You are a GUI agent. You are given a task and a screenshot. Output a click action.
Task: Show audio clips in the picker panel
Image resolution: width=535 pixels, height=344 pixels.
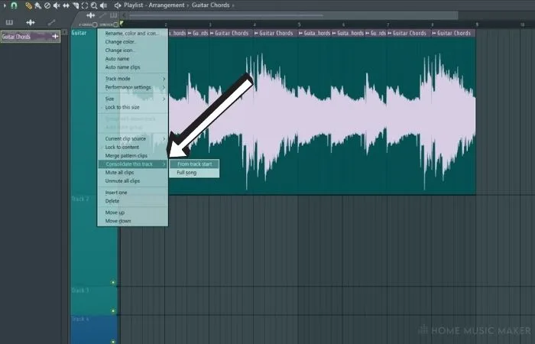(x=31, y=22)
